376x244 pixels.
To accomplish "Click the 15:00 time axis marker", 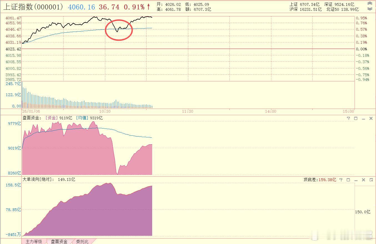I will [349, 111].
